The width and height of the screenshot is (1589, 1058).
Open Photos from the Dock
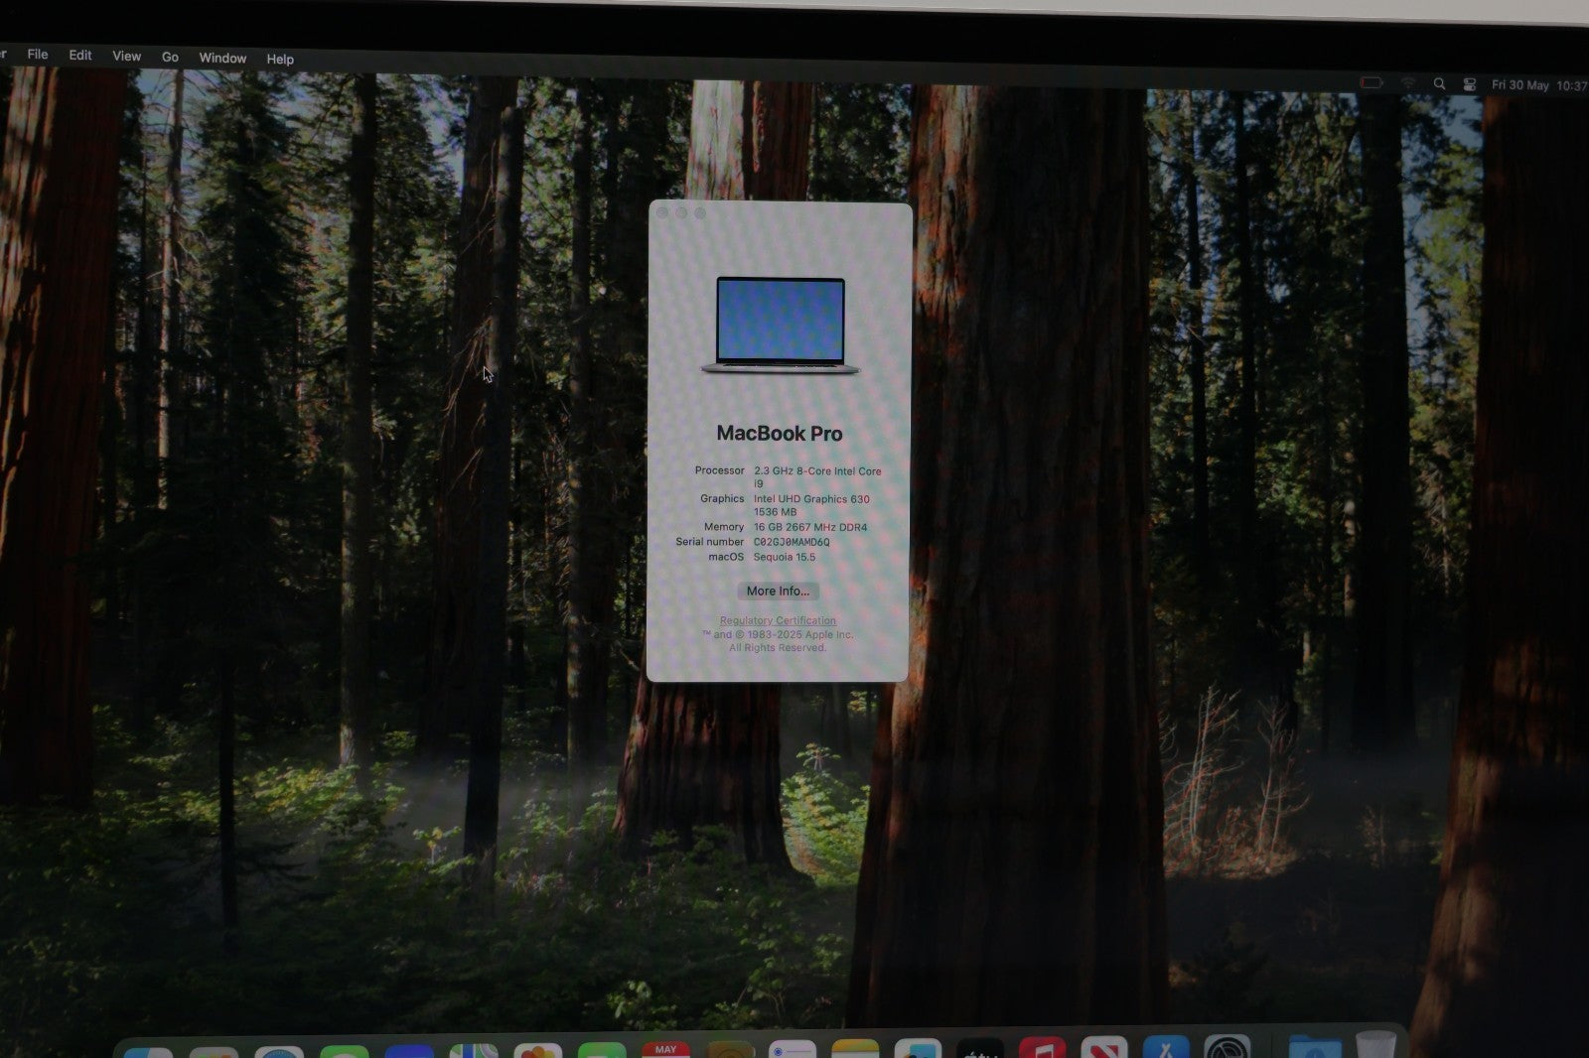tap(537, 1051)
